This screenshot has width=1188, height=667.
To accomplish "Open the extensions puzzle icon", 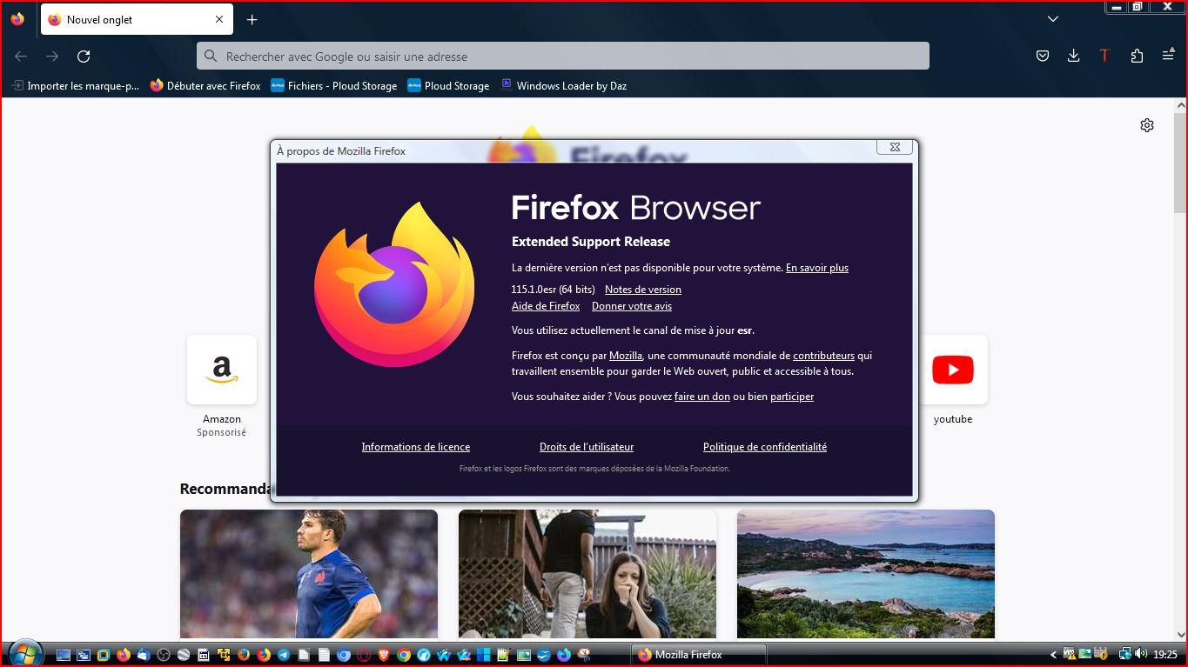I will [1137, 56].
